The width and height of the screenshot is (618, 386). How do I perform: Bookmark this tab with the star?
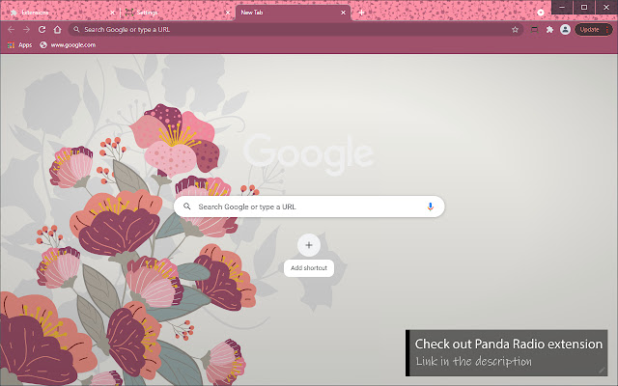[x=515, y=30]
